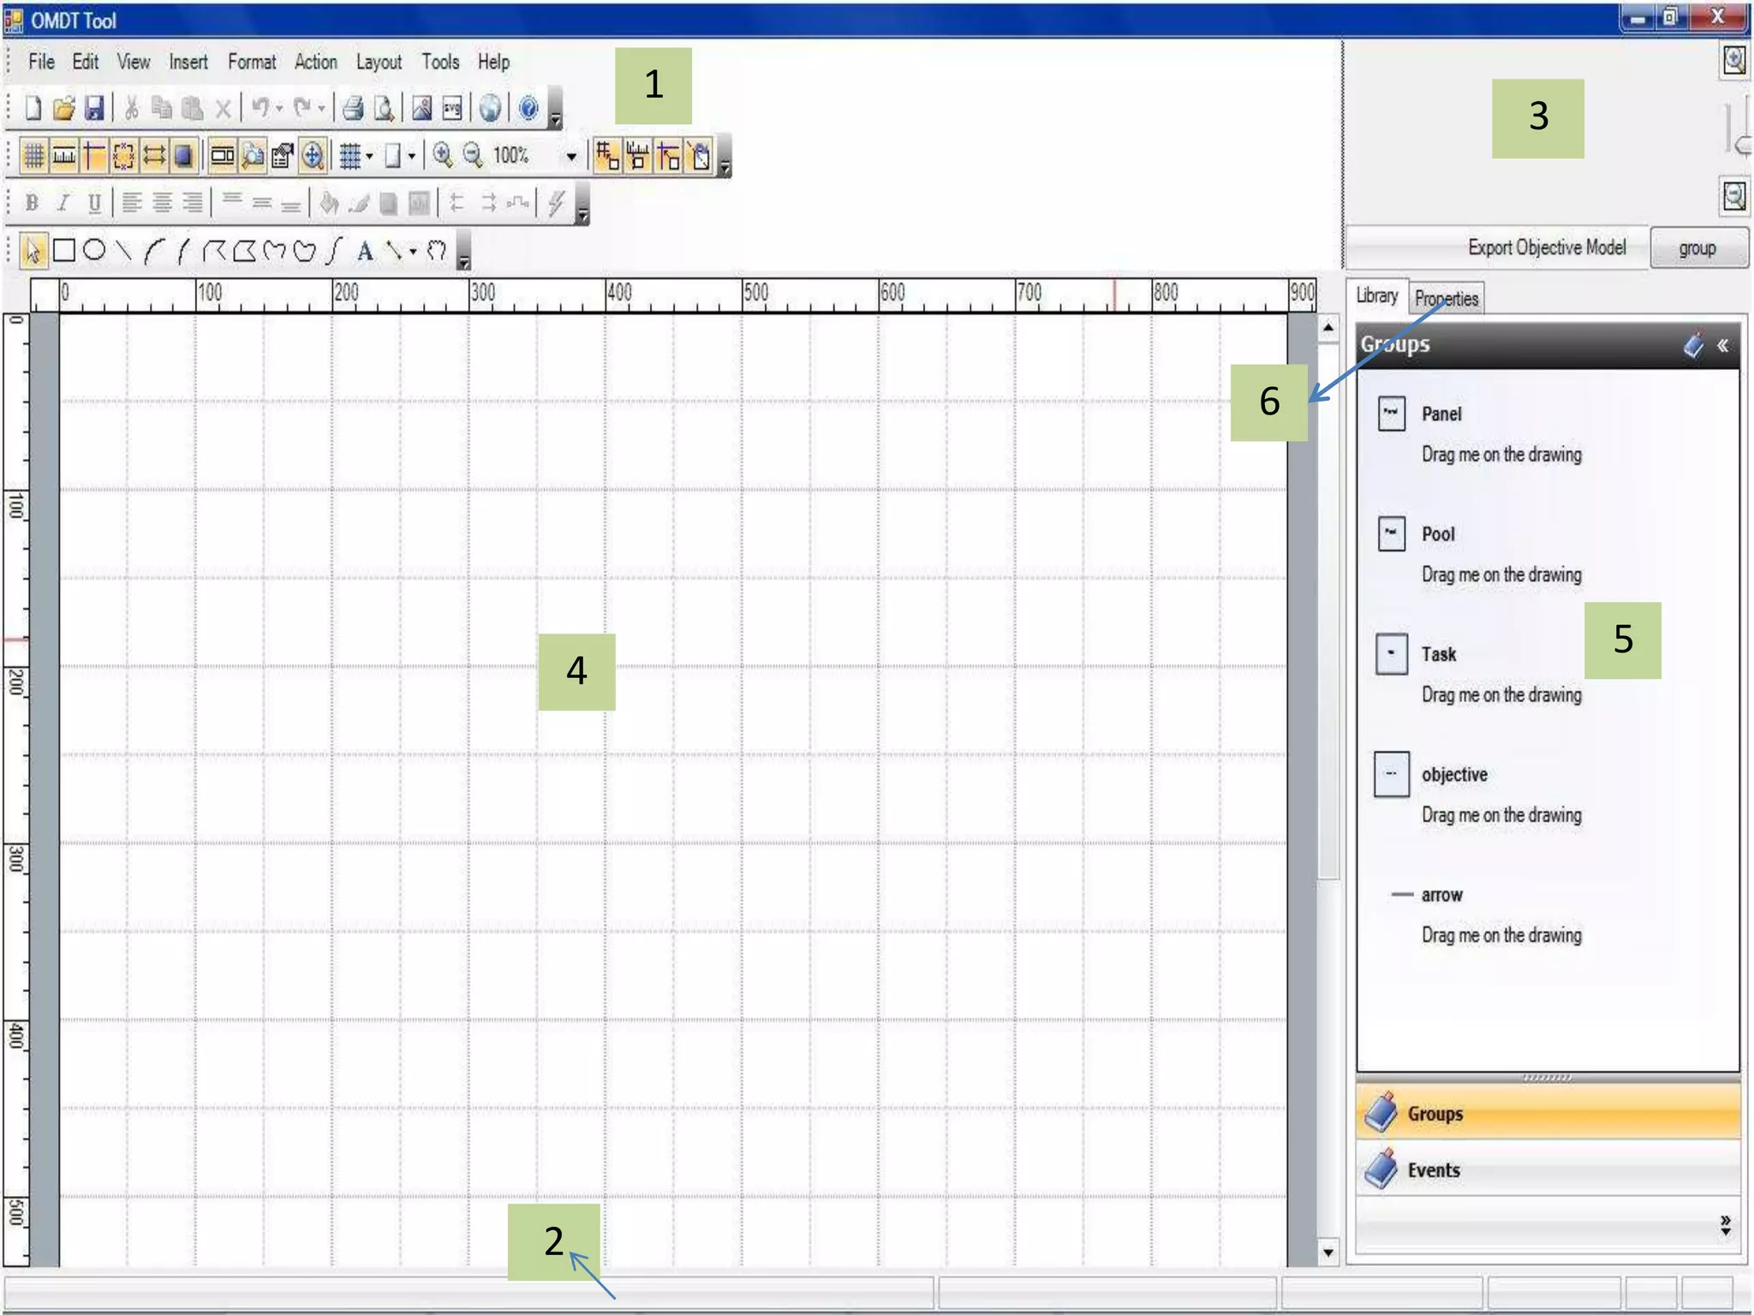The width and height of the screenshot is (1754, 1315).
Task: Expand the grid style dropdown arrow
Action: [370, 156]
